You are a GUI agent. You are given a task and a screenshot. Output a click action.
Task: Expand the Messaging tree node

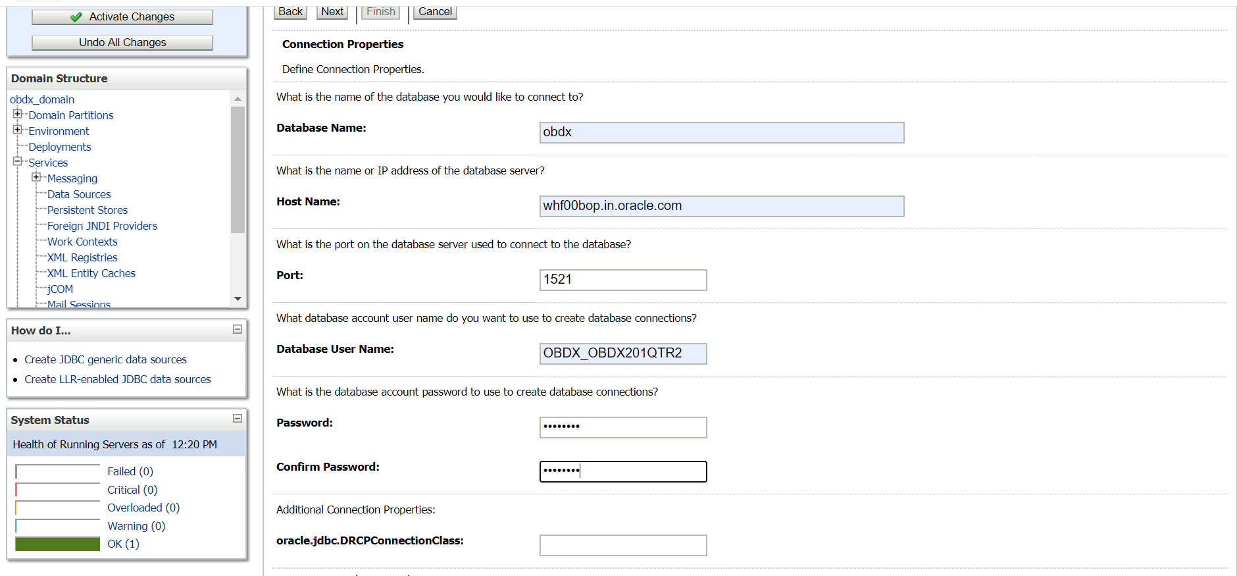click(x=36, y=177)
